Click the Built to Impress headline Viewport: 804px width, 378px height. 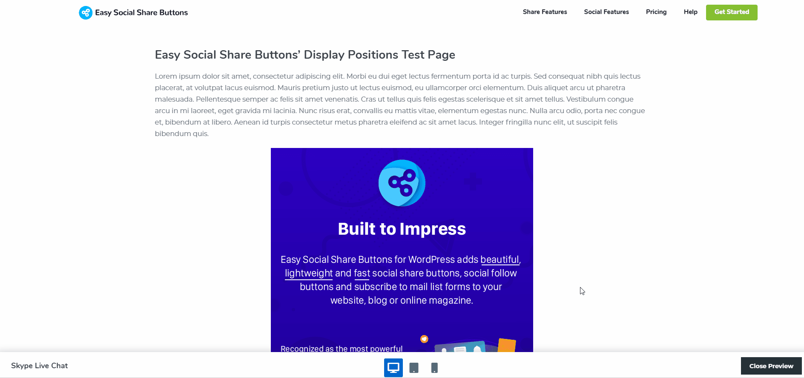tap(402, 229)
